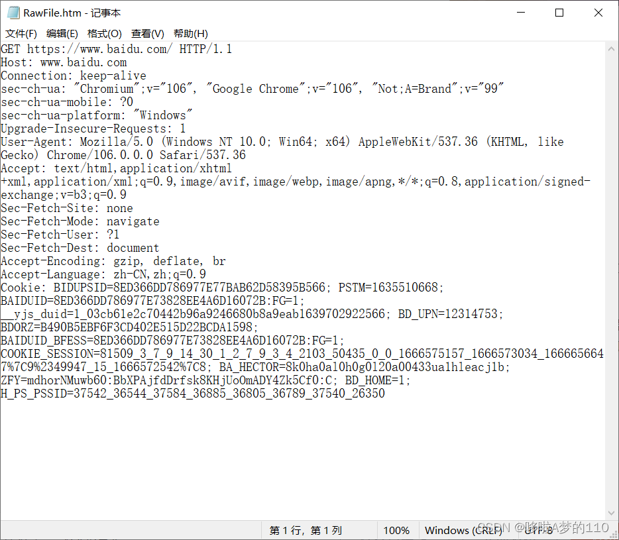Click the Sec-Fetch-User: ?1 line
619x540 pixels.
click(x=60, y=235)
